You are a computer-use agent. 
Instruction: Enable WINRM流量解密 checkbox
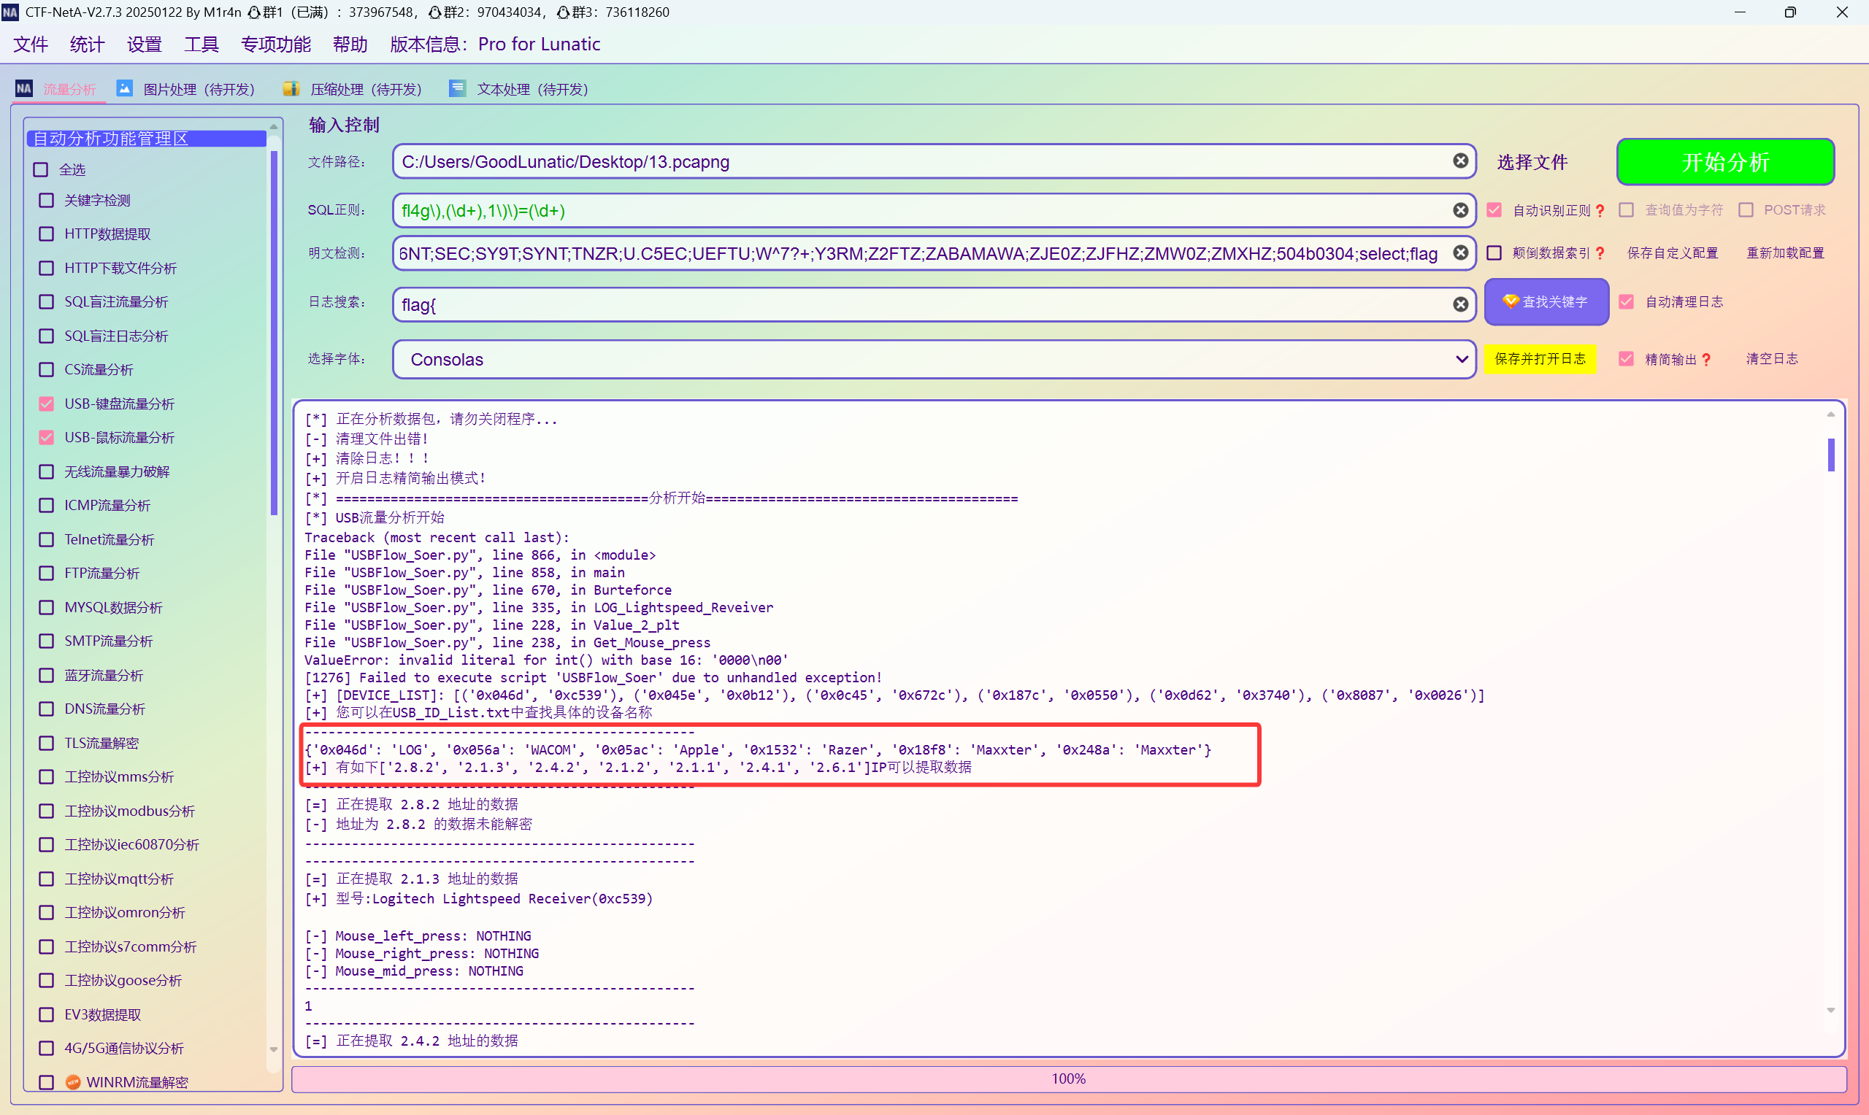click(47, 1082)
